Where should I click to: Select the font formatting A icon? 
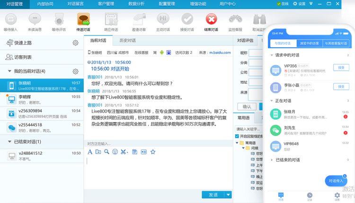pos(90,152)
